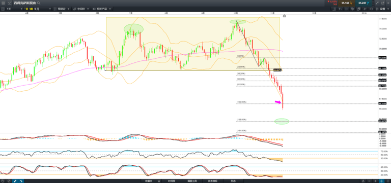Click the undo/reset icon at bottom left

[3, 181]
